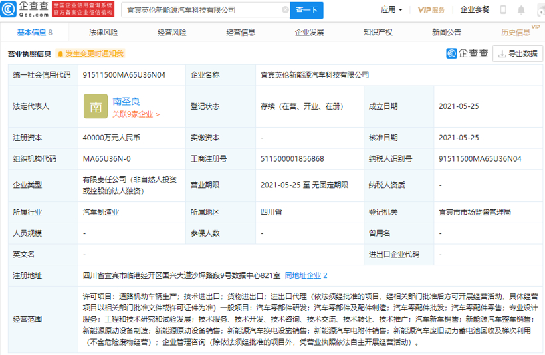Switch to the 新闻公告 tab
The image size is (545, 355).
447,33
